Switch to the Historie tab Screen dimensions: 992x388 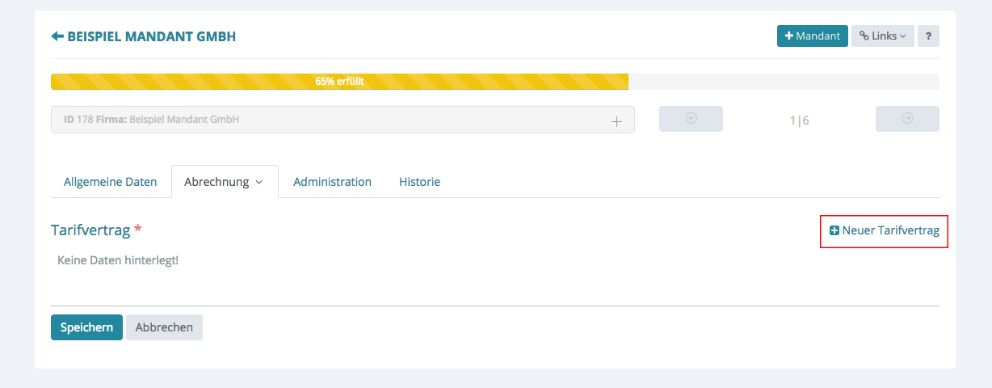[419, 182]
